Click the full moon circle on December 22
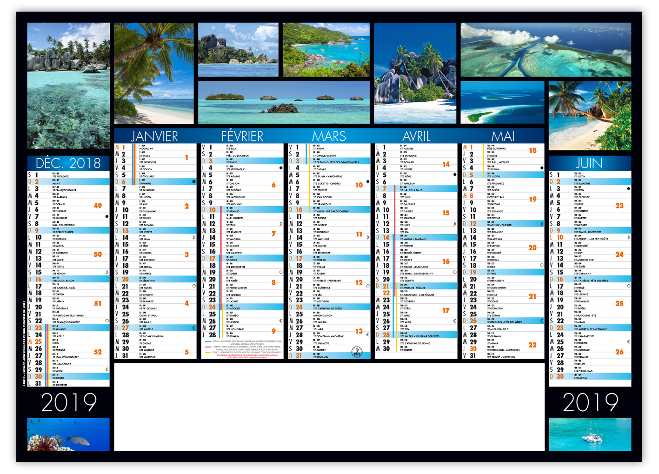This screenshot has width=659, height=474. pos(107,321)
